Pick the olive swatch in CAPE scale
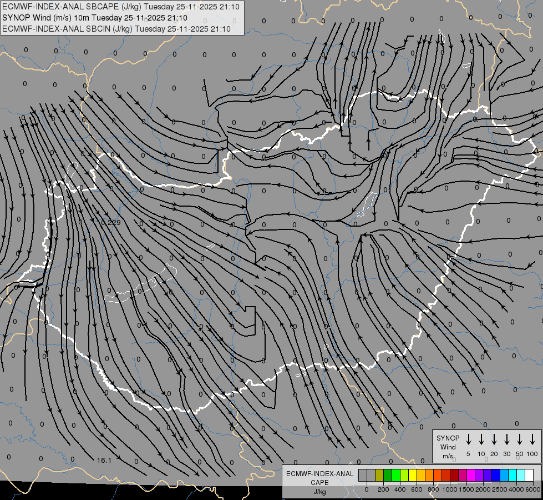 click(379, 476)
